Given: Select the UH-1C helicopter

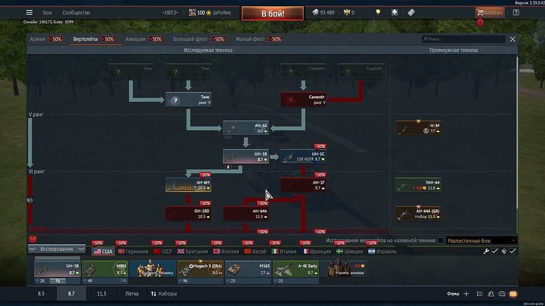Looking at the screenshot, I should click(x=303, y=157).
